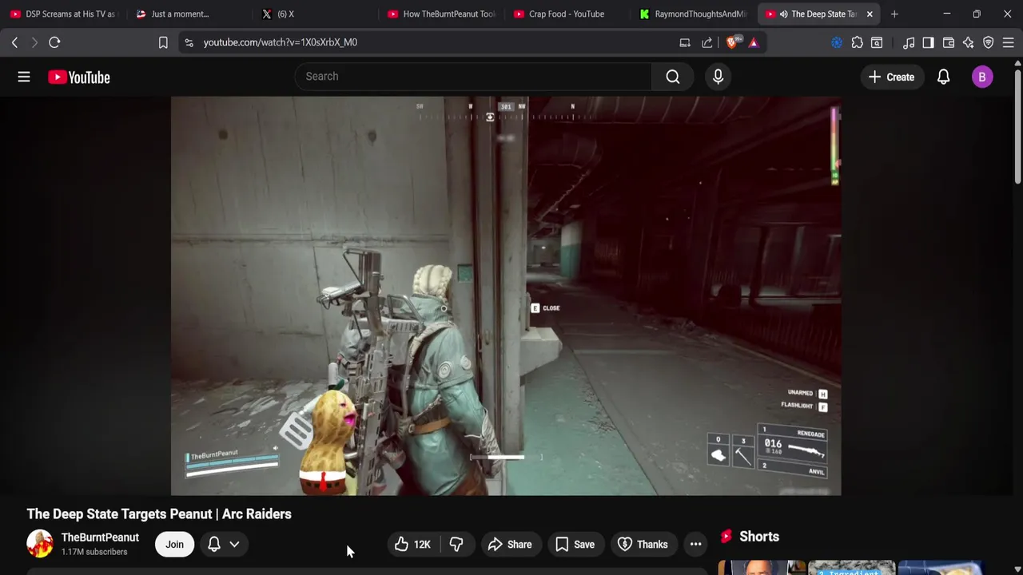Switch to 'Crap Food - YouTube' tab
1023x575 pixels.
(567, 14)
